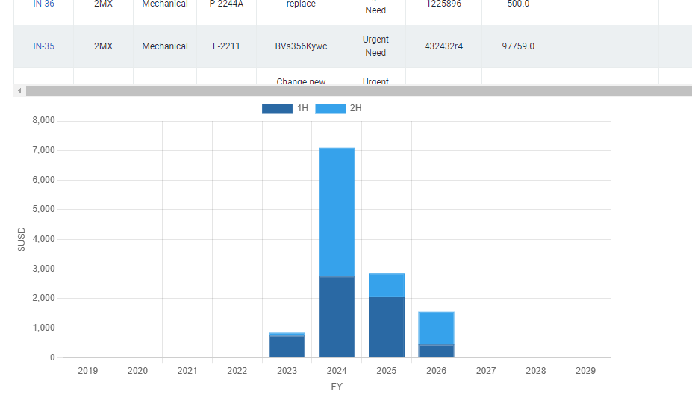Click the 1H bar segment for 2026
The width and height of the screenshot is (692, 406).
coord(436,351)
